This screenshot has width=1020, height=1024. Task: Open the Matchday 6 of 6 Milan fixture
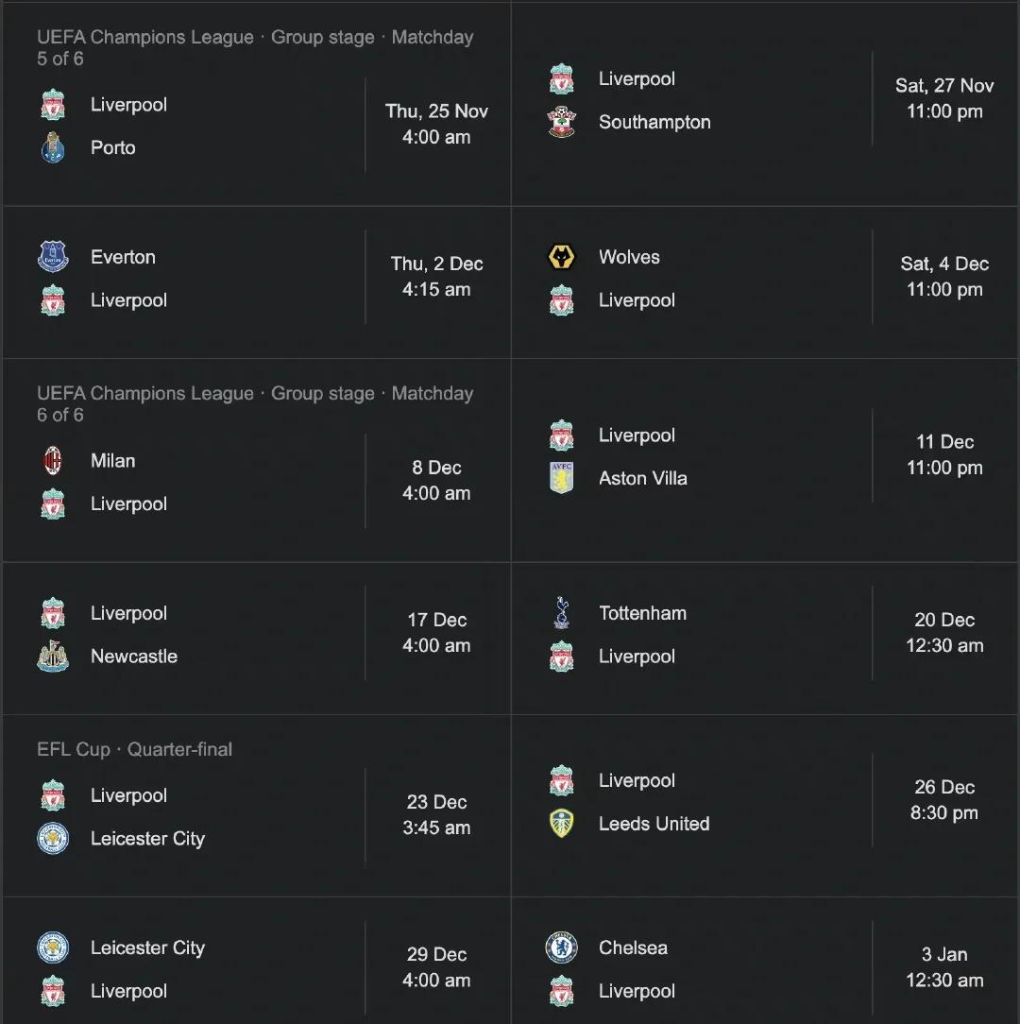pyautogui.click(x=257, y=460)
